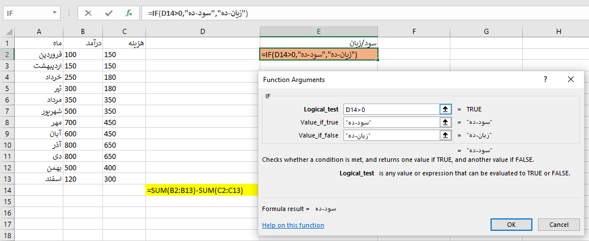Screen dimensions: 589x241
Task: Click into the Value_if_false input field
Action: pyautogui.click(x=390, y=135)
